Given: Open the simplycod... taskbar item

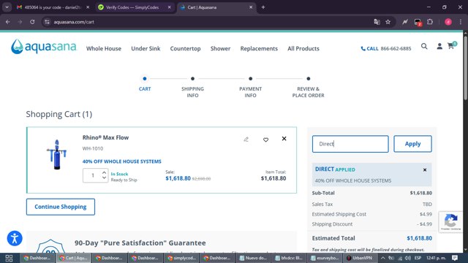Looking at the screenshot, I should pos(182,258).
